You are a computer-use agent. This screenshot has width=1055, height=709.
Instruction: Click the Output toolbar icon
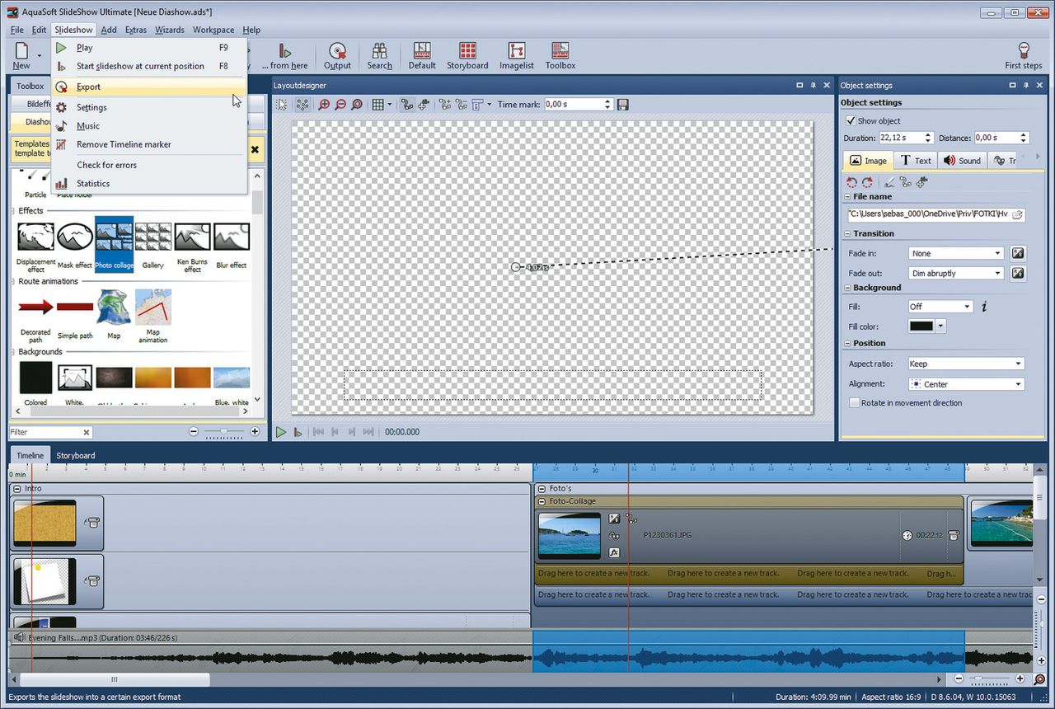click(337, 54)
